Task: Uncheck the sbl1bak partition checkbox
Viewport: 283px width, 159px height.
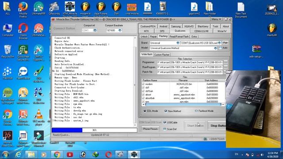Action: [x=143, y=91]
